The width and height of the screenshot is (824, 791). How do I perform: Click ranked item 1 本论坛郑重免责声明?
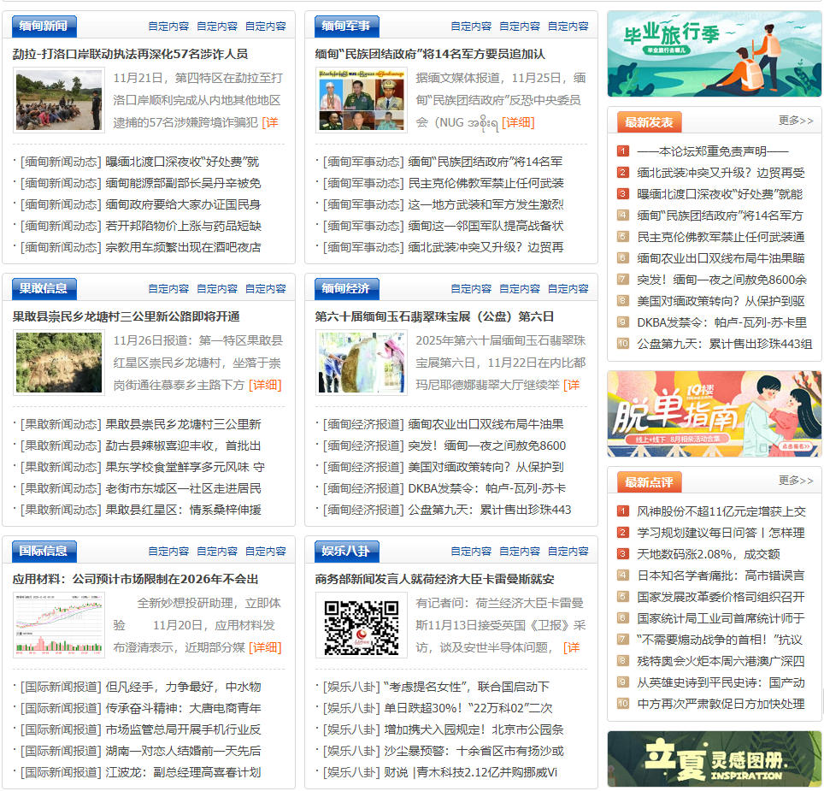click(x=712, y=151)
